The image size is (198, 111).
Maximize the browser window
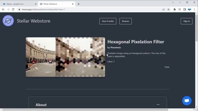187,2
